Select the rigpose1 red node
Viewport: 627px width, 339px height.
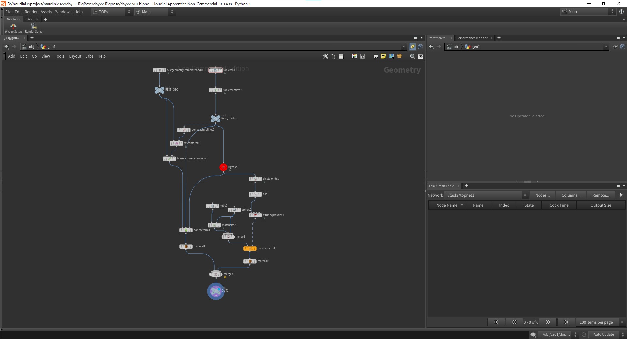223,167
